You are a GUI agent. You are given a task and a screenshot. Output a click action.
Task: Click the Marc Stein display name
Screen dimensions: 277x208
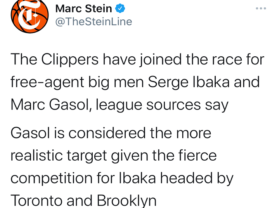[x=83, y=9]
